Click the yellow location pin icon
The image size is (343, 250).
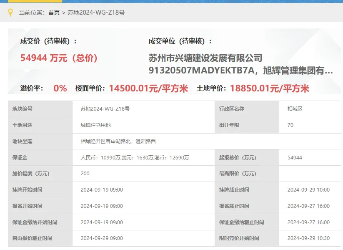tap(10, 13)
